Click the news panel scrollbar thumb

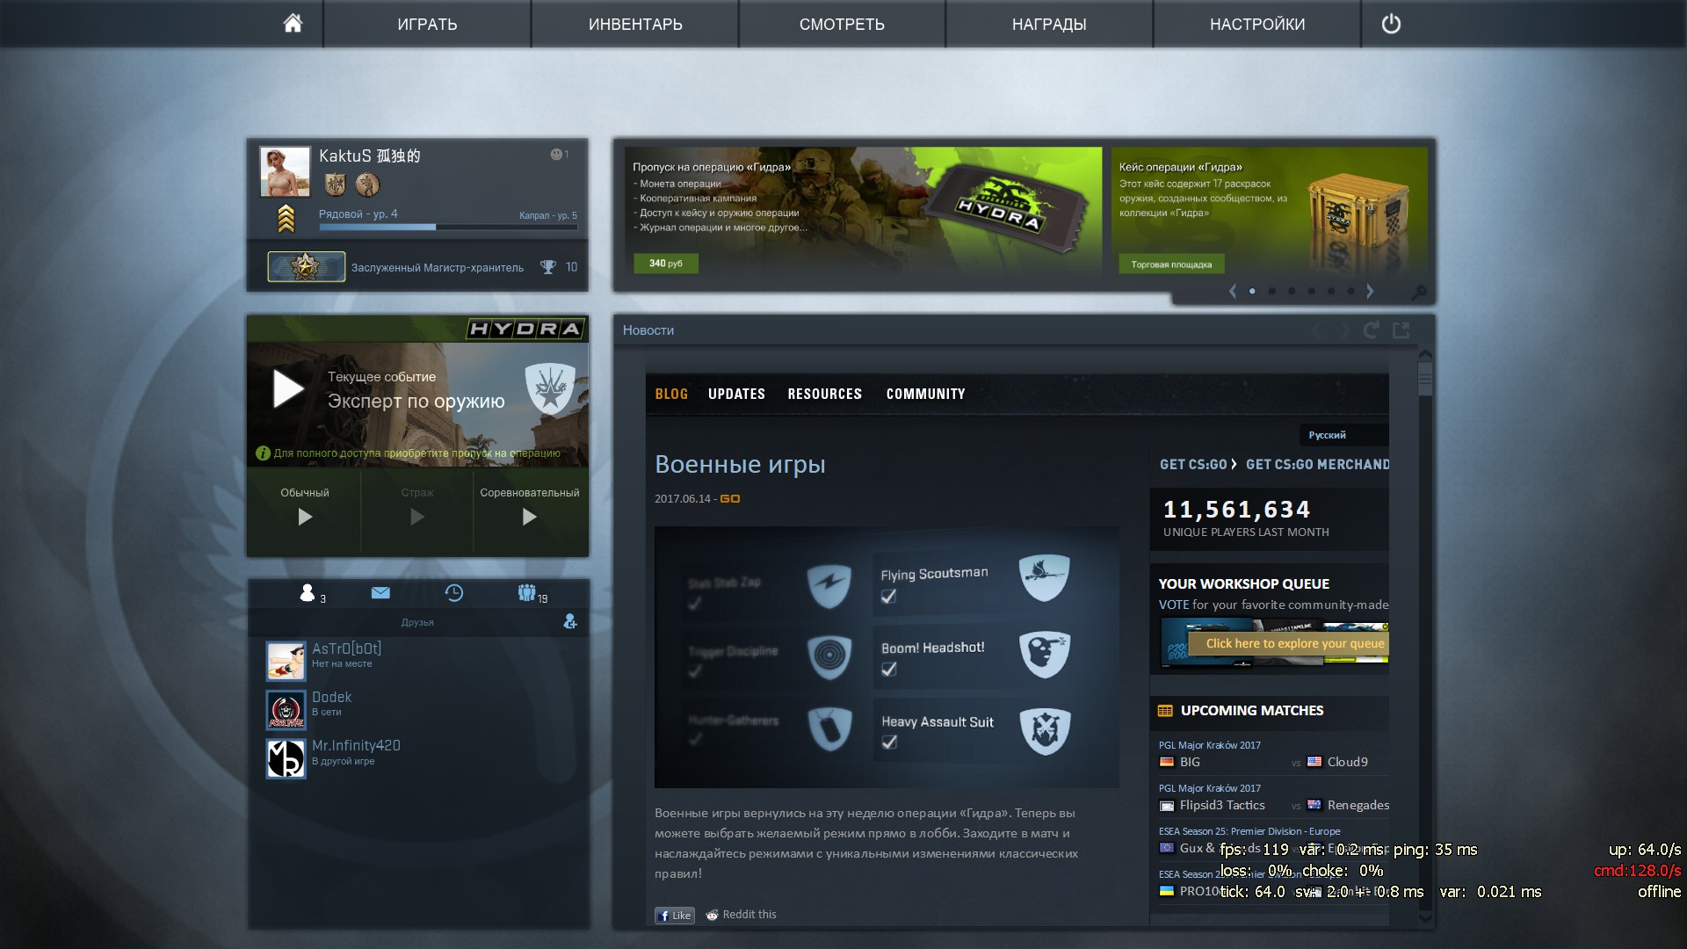pyautogui.click(x=1425, y=380)
